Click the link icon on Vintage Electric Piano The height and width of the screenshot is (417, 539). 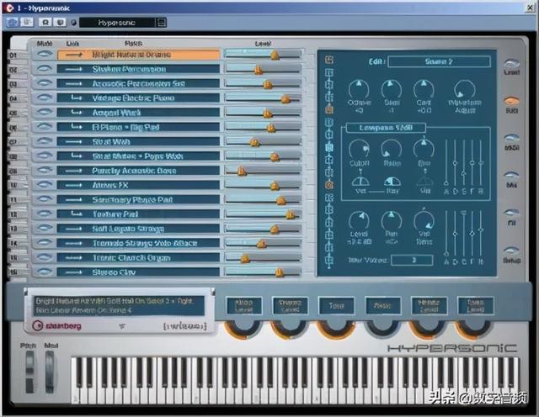[x=77, y=98]
